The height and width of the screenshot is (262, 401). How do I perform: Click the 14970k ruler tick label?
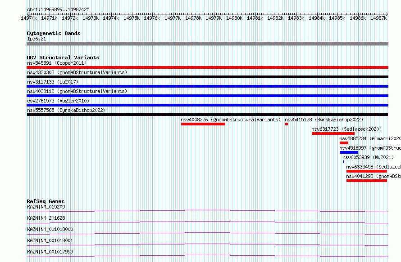(x=29, y=18)
